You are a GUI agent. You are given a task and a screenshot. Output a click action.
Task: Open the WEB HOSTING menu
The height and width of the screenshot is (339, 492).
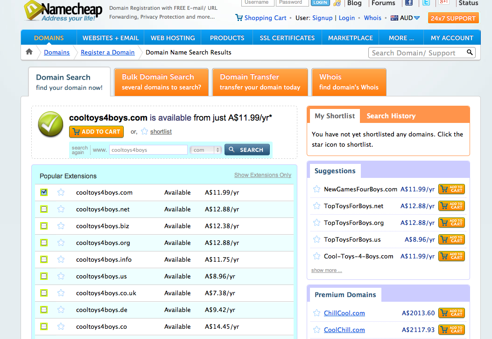click(173, 38)
